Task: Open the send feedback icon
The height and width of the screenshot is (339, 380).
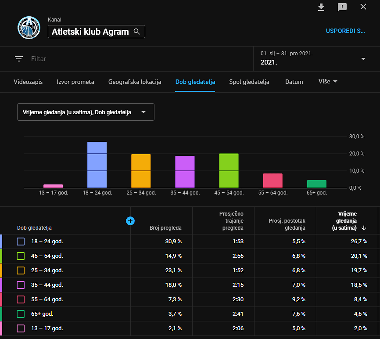Action: [x=342, y=7]
